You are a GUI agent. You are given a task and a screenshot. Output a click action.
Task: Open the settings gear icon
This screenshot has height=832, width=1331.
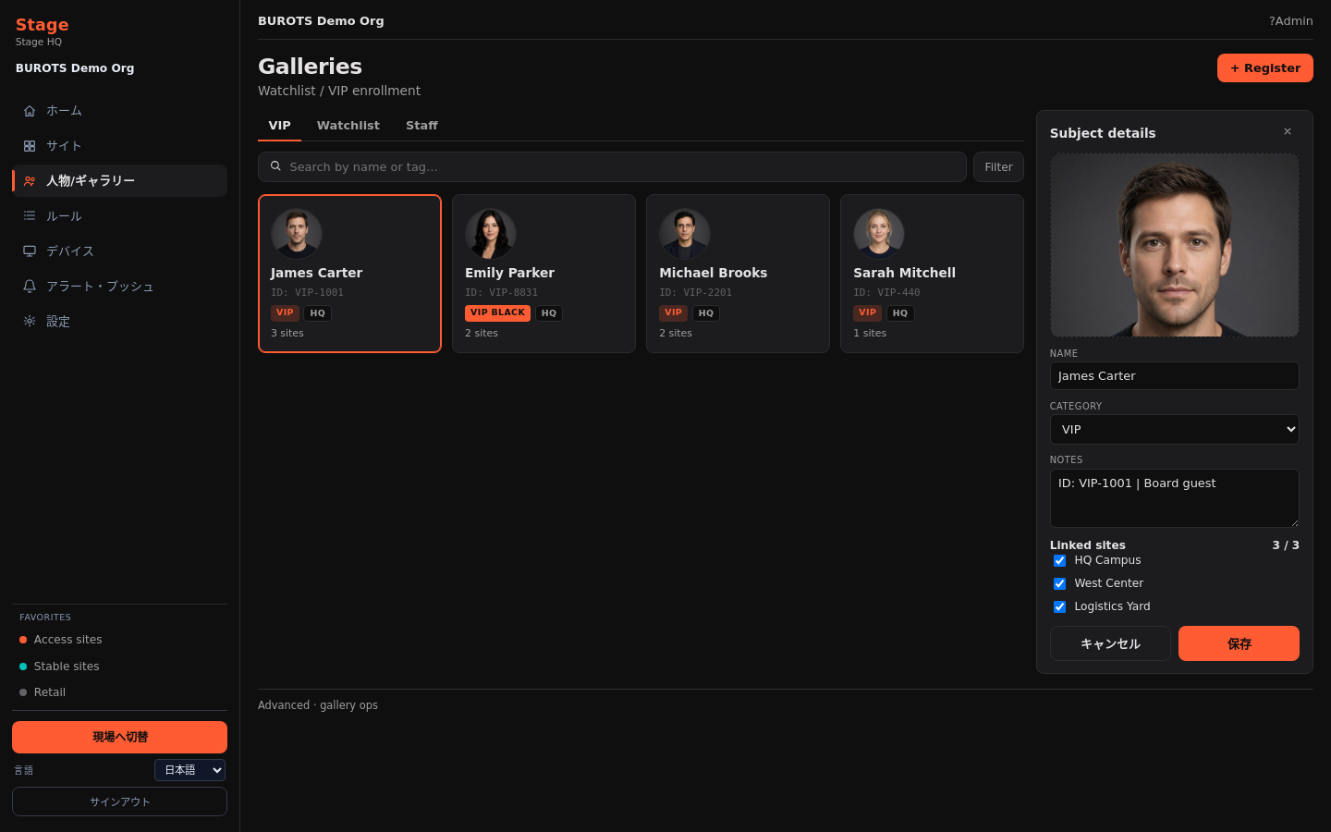coord(30,322)
